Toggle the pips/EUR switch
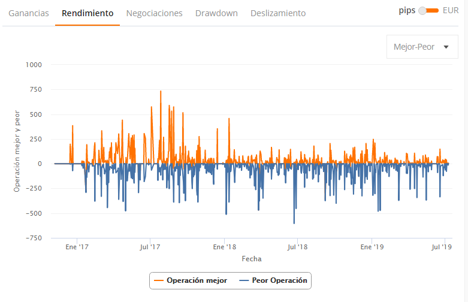 coord(428,11)
